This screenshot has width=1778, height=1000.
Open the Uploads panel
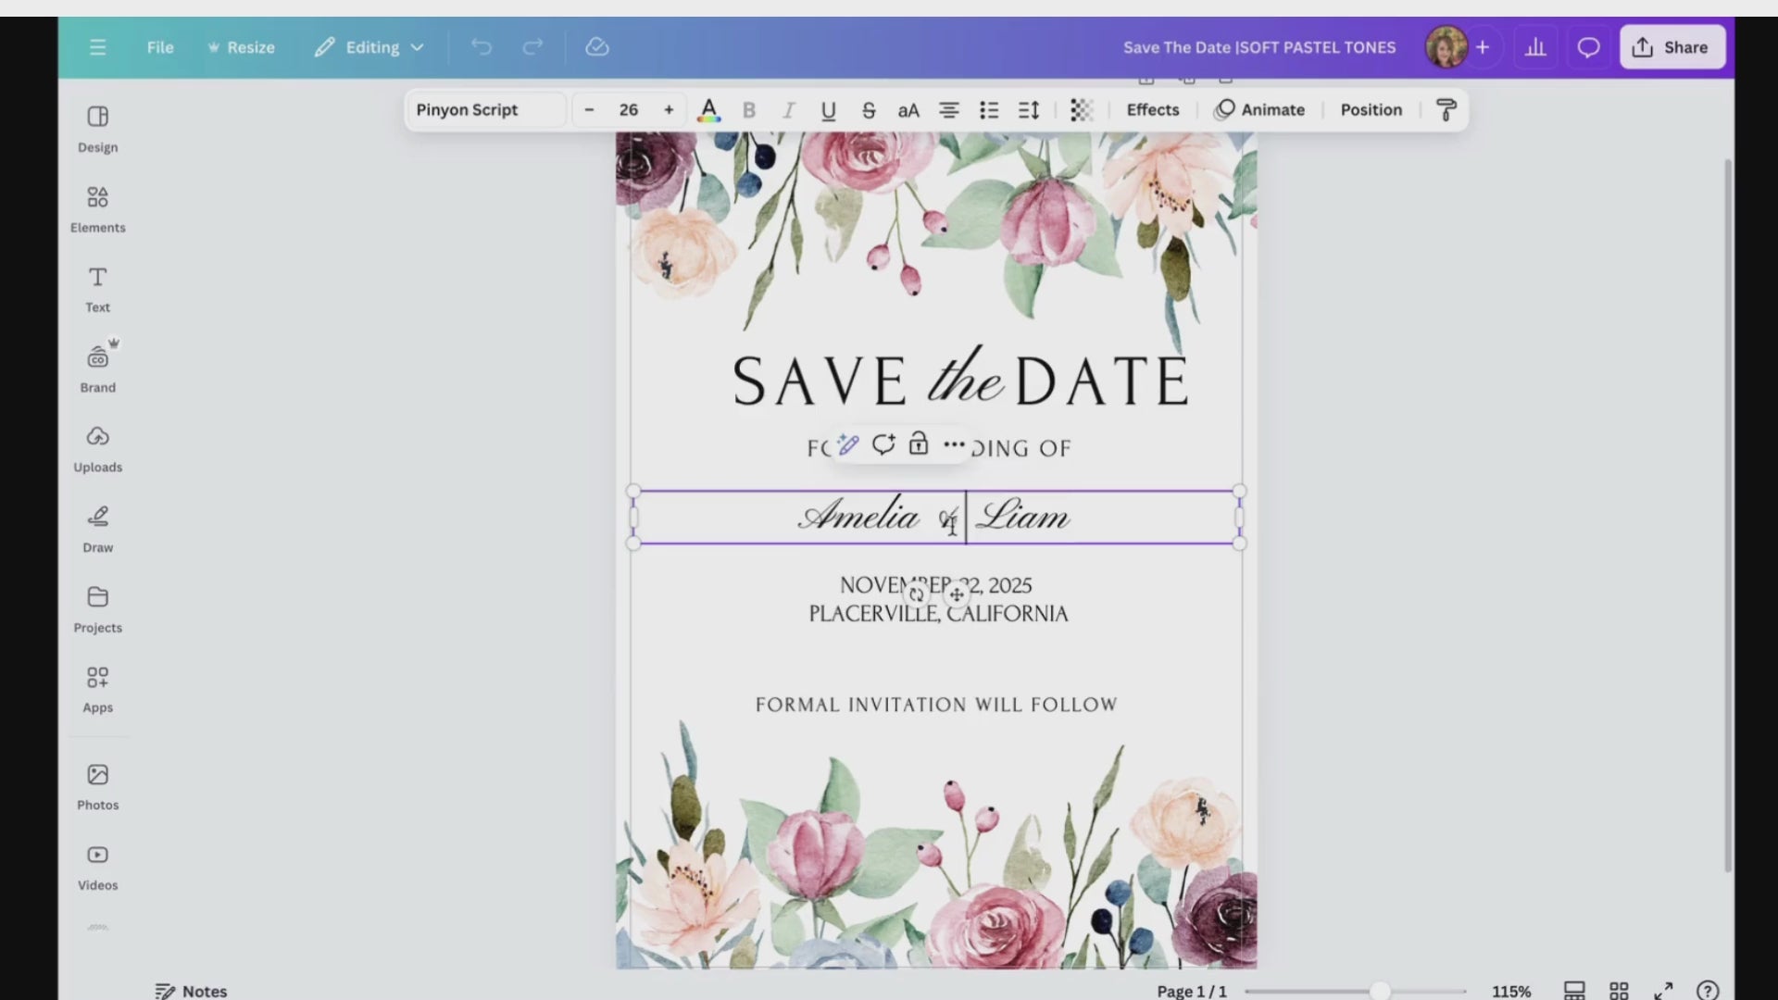coord(97,448)
